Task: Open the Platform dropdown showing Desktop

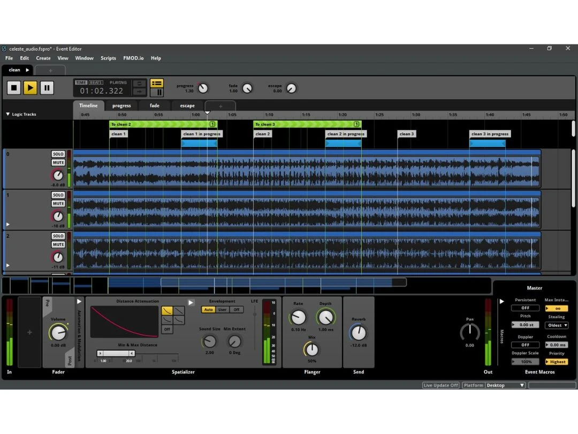Action: pos(505,385)
